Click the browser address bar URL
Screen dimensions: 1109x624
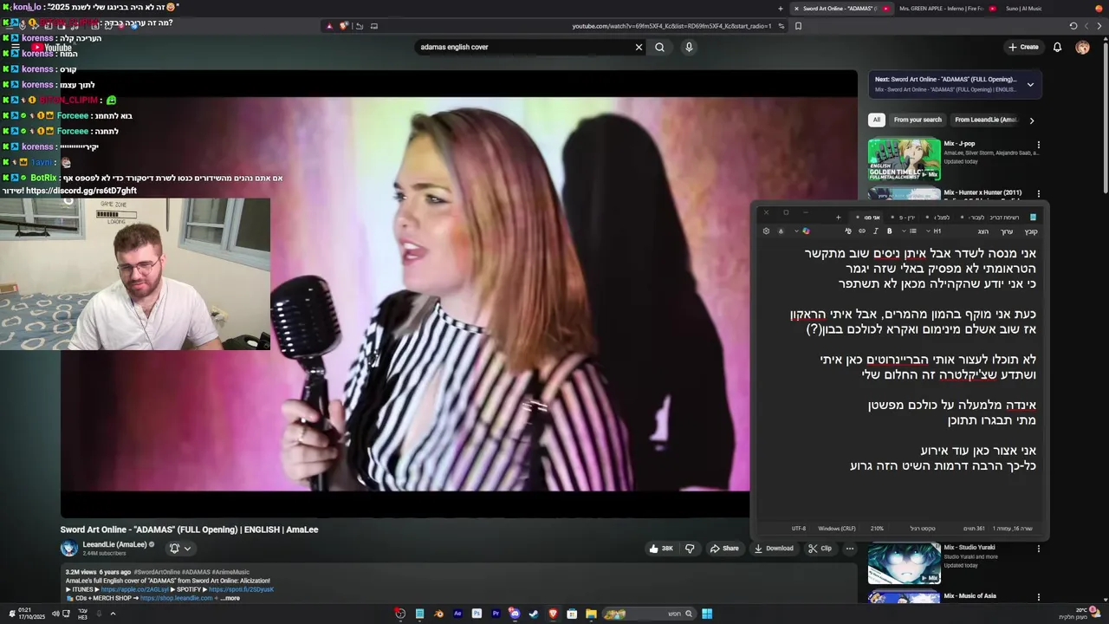671,26
